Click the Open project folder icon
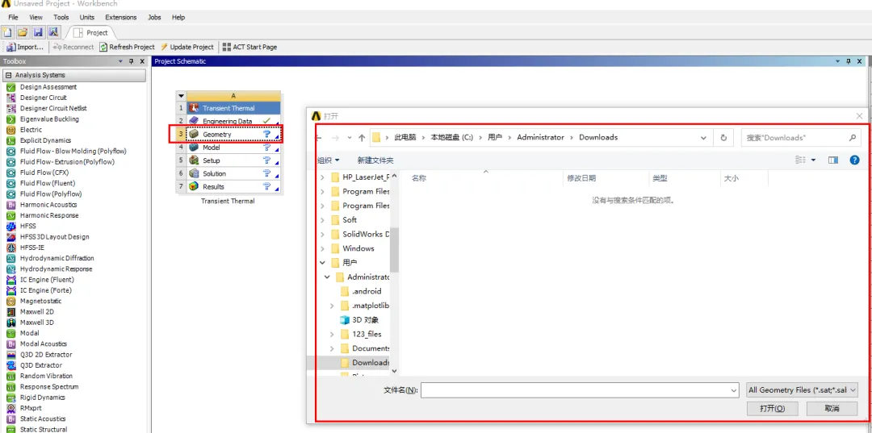 click(x=23, y=32)
